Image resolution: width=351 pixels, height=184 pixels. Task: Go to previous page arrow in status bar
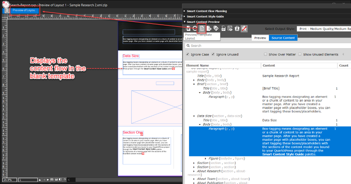pyautogui.click(x=44, y=180)
